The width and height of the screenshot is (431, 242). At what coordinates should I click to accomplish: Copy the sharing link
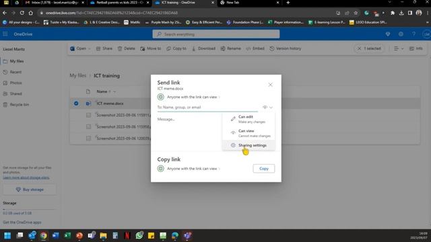tap(263, 169)
